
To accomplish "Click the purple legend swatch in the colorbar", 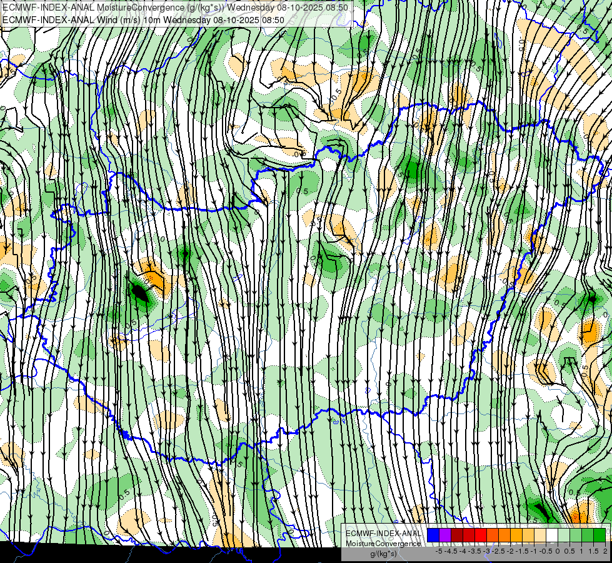I will tap(444, 535).
